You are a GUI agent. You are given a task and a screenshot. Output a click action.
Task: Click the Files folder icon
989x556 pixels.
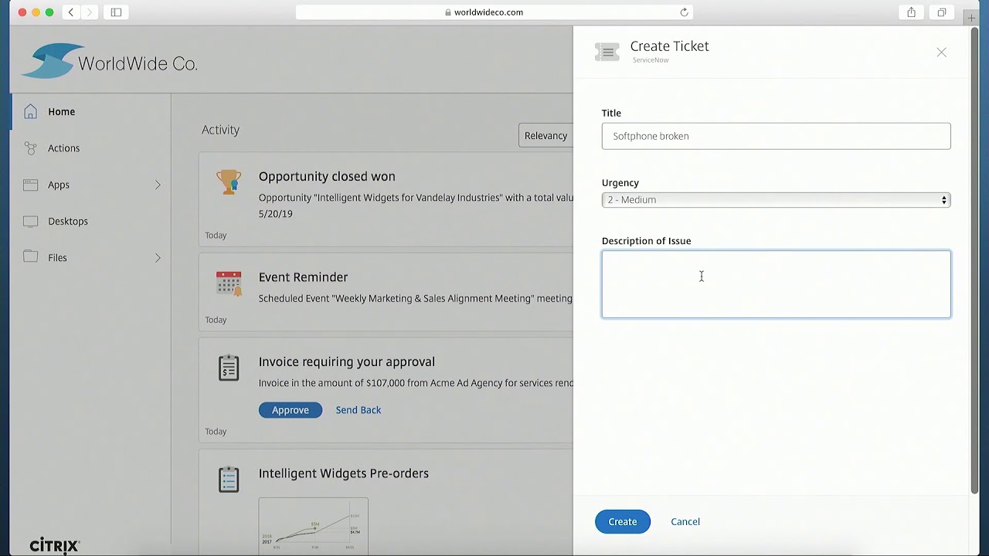30,257
